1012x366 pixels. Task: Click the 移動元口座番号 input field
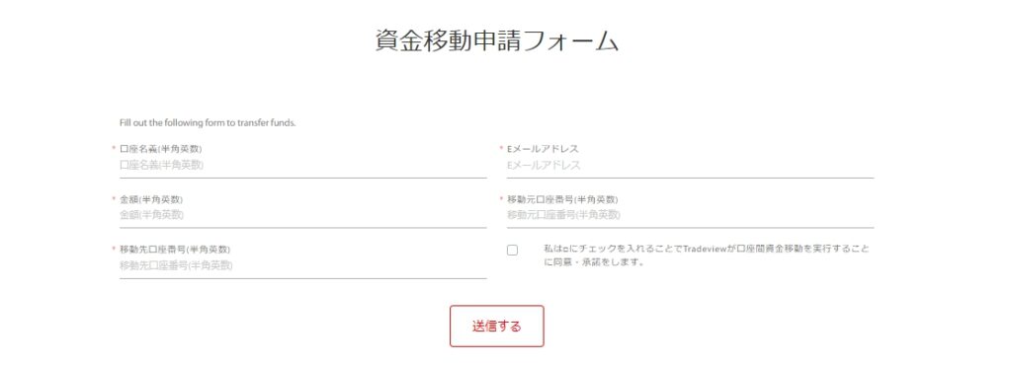click(690, 215)
